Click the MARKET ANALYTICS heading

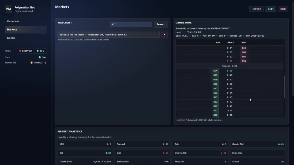tap(70, 131)
